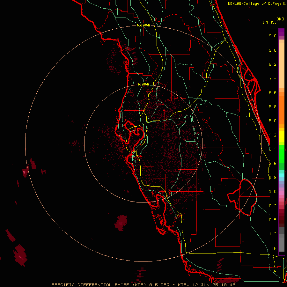287x287 pixels.
Task: Pick the pink segment of the color bar
Action: (282, 193)
